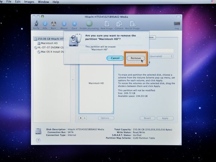Viewport: 216px width, 162px height.
Task: Click the Total Capacity value 250.06 GB
Action: 153,130
